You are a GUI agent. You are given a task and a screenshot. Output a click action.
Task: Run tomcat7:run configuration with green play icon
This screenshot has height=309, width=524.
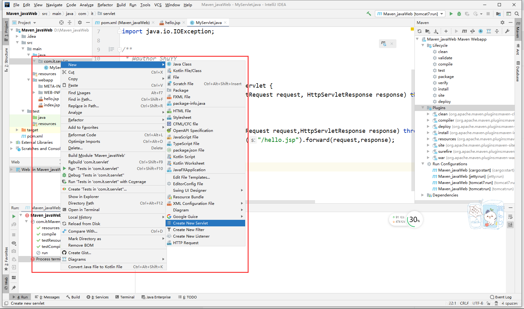point(451,14)
